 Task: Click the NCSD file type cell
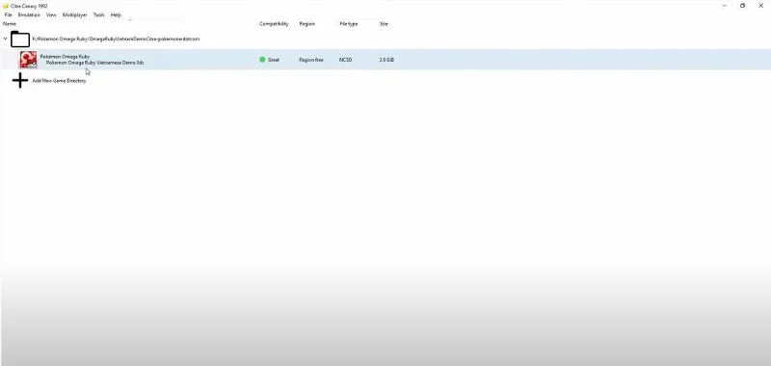(x=345, y=60)
